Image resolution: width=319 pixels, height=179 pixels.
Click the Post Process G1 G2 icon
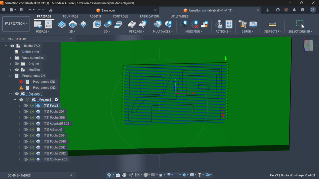tap(229, 24)
